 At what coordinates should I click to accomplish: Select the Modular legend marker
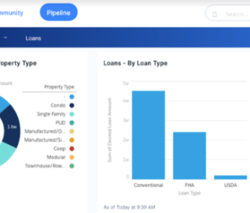click(x=72, y=157)
